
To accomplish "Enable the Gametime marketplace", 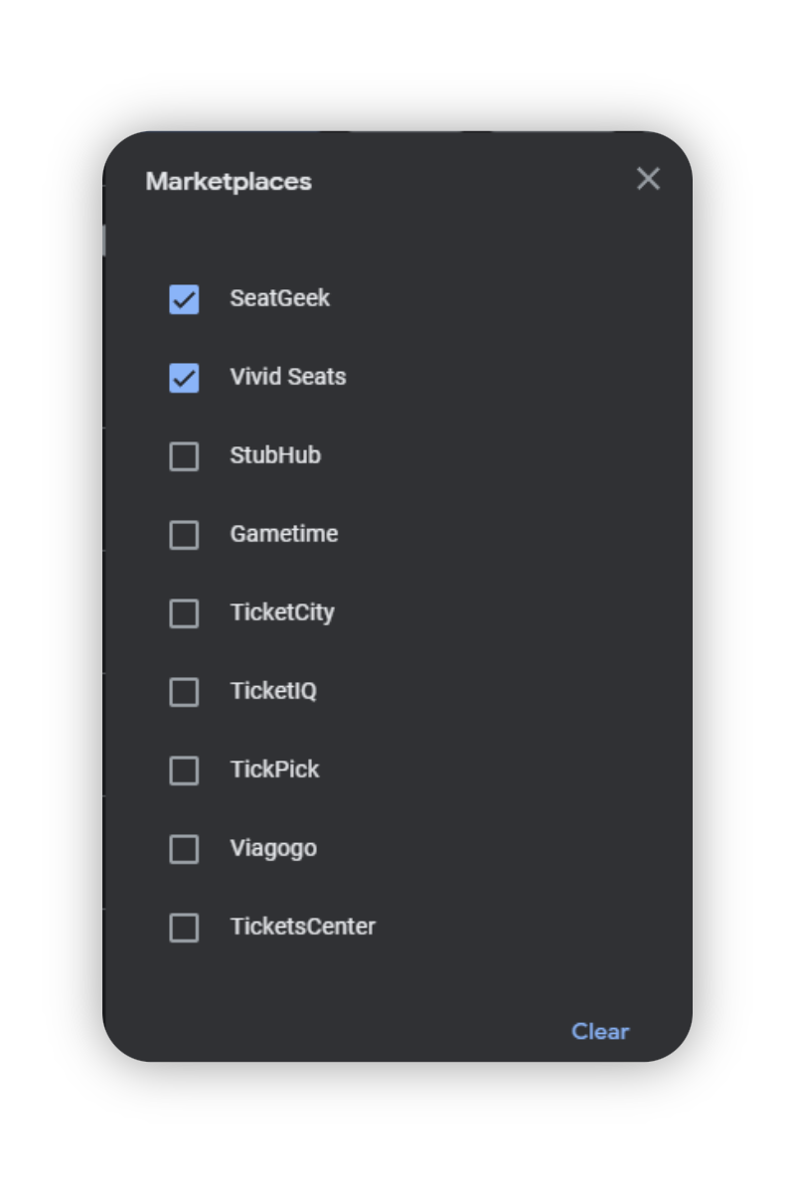I will [x=184, y=535].
